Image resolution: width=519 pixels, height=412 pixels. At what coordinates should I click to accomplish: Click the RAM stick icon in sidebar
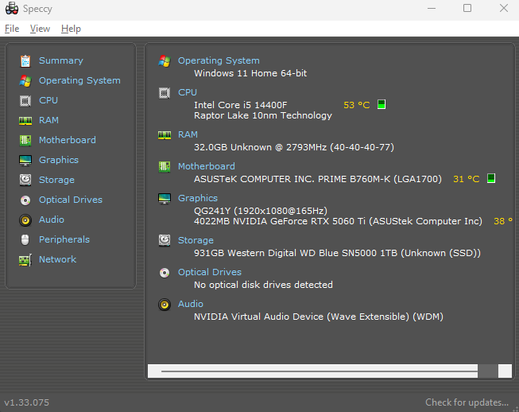point(25,121)
